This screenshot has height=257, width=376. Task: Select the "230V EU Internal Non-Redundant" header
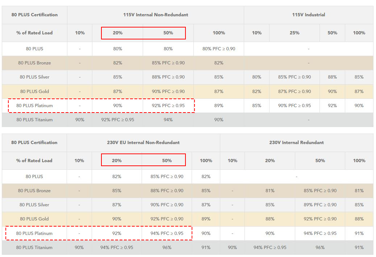coord(143,143)
